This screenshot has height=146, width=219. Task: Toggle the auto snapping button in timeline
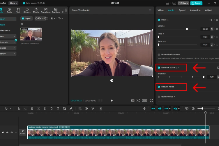pyautogui.click(x=160, y=109)
